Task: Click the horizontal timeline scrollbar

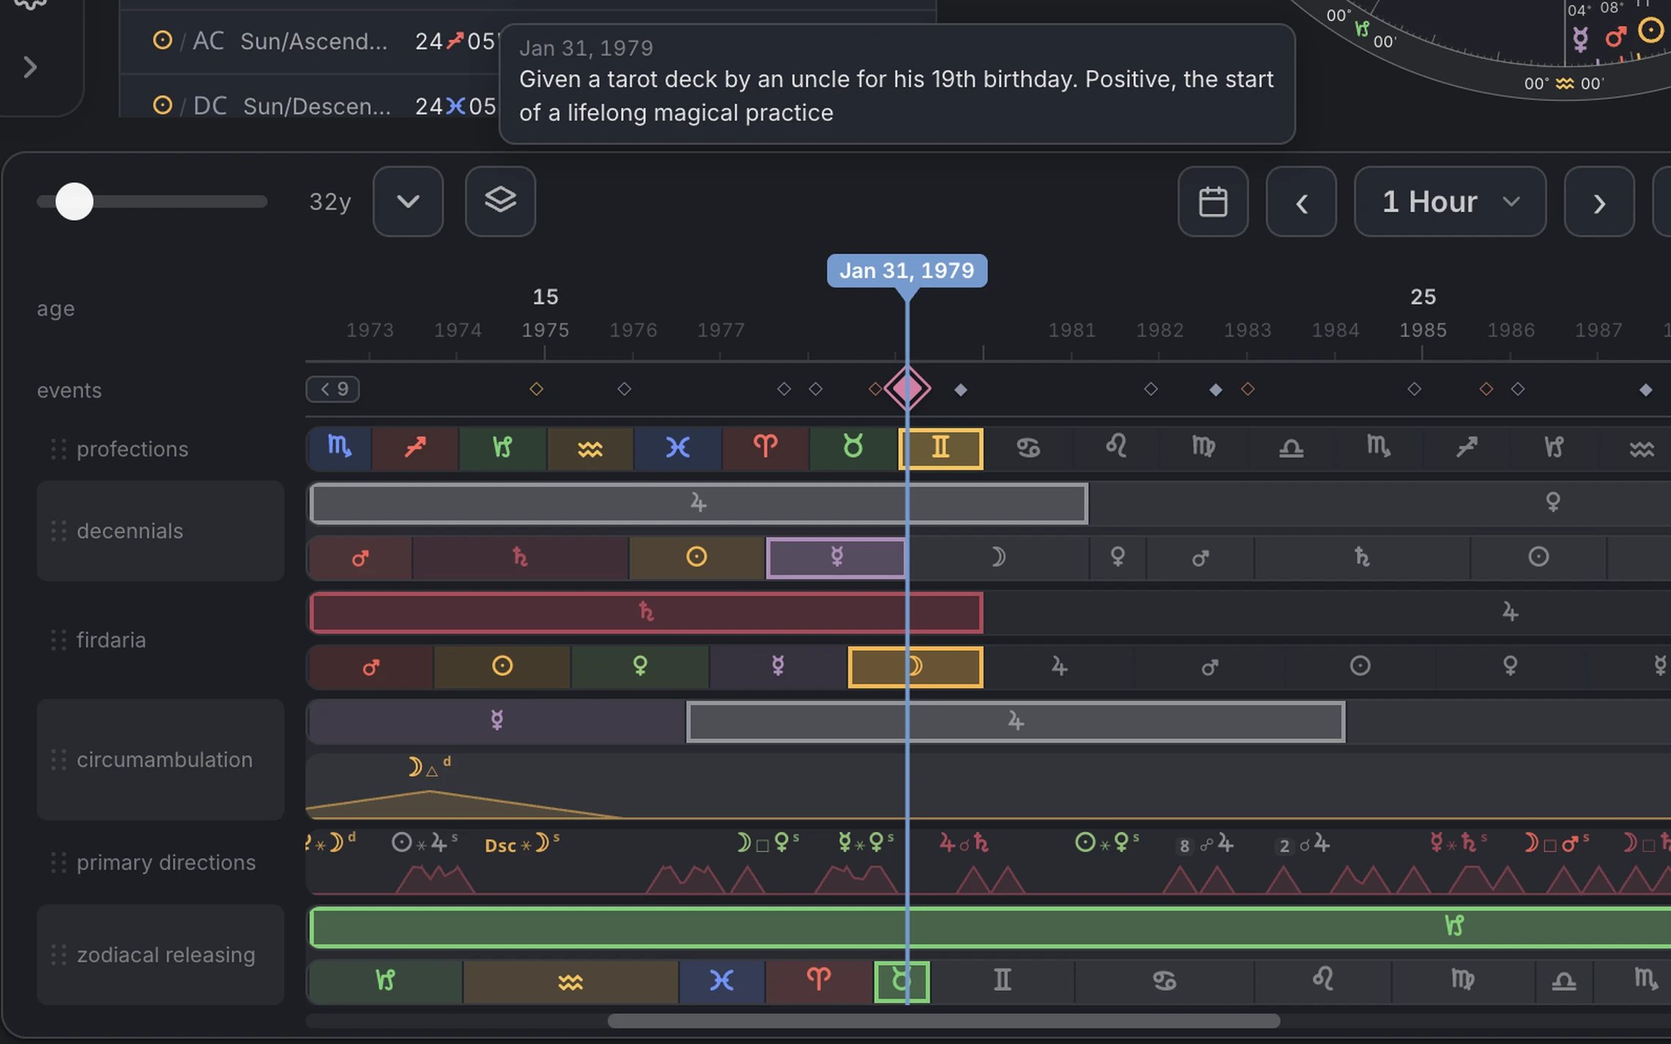Action: pos(944,1021)
